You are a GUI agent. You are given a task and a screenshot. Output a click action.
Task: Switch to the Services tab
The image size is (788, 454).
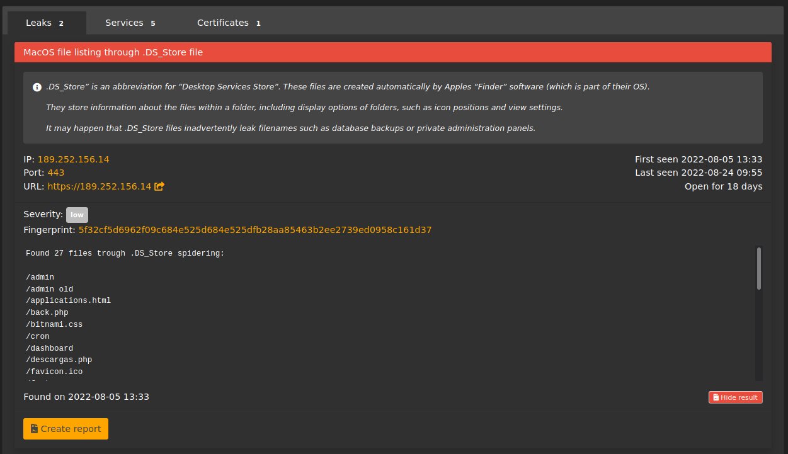tap(125, 23)
